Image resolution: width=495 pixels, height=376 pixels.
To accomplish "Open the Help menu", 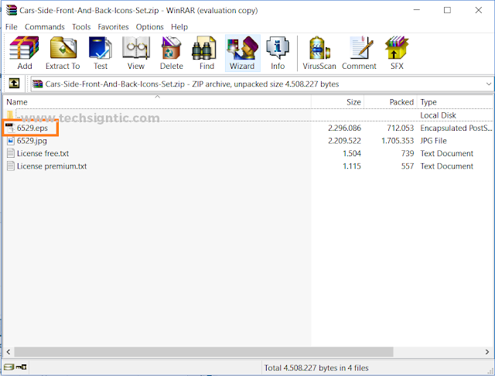I will coord(179,27).
